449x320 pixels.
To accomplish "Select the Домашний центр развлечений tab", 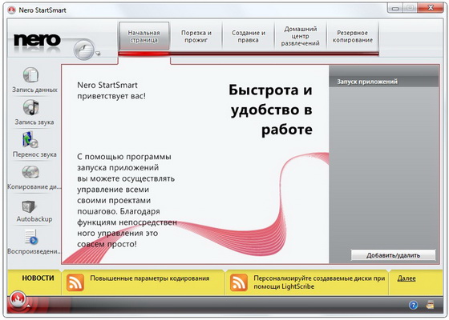I will (301, 36).
